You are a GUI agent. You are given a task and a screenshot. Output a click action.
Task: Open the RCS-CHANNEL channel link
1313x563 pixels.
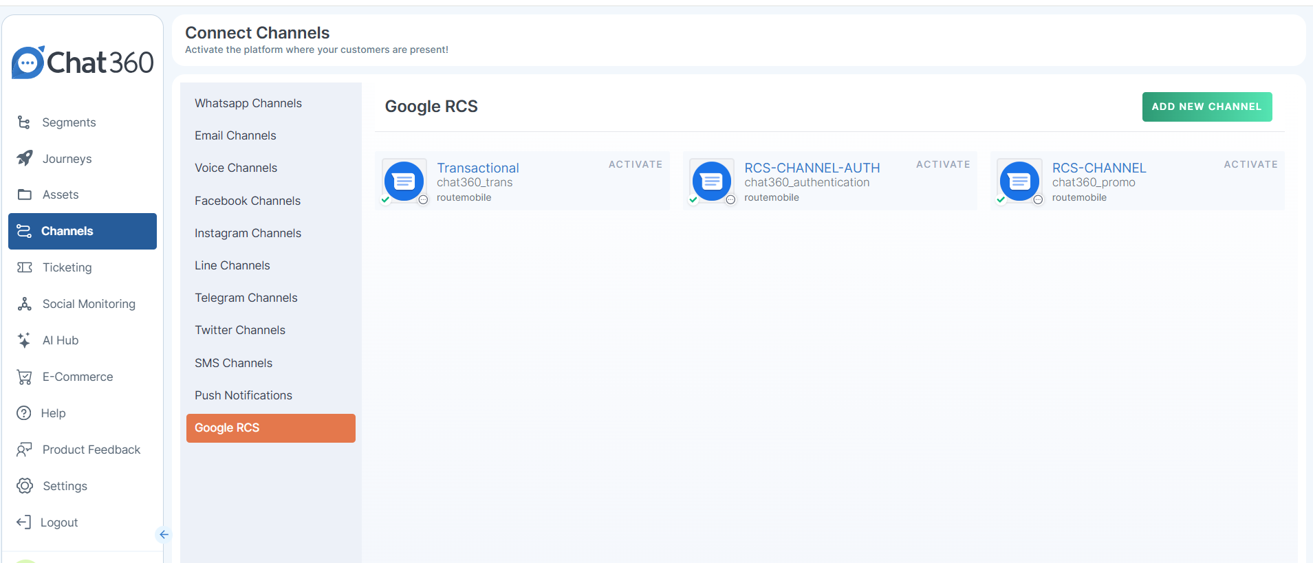[1099, 168]
